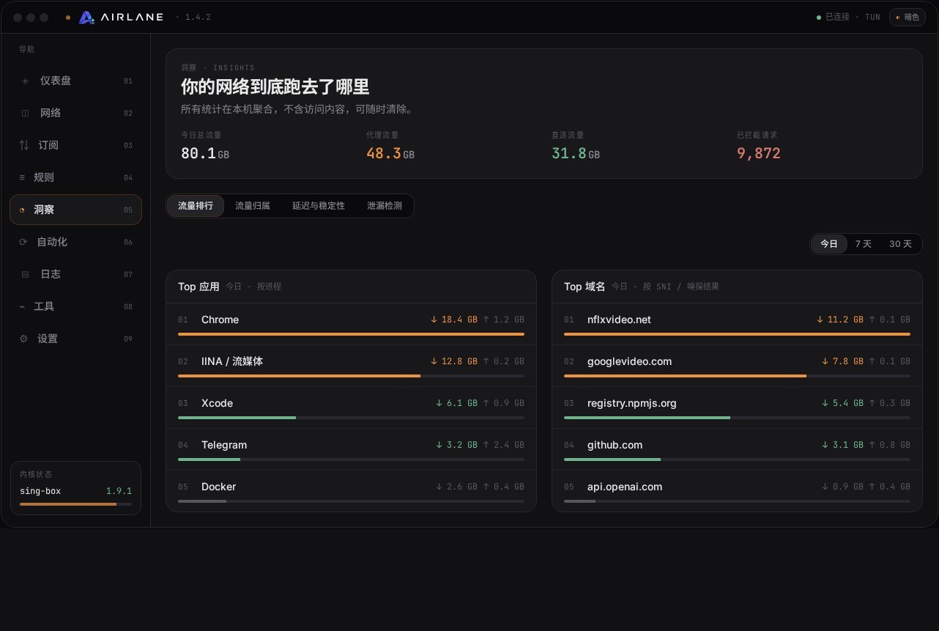Viewport: 939px width, 631px height.
Task: Select the 7 天 time range
Action: [x=864, y=244]
